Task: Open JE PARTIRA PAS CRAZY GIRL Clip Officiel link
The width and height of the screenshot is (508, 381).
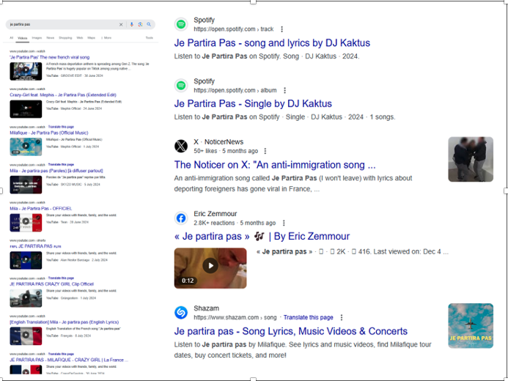Action: click(x=51, y=284)
